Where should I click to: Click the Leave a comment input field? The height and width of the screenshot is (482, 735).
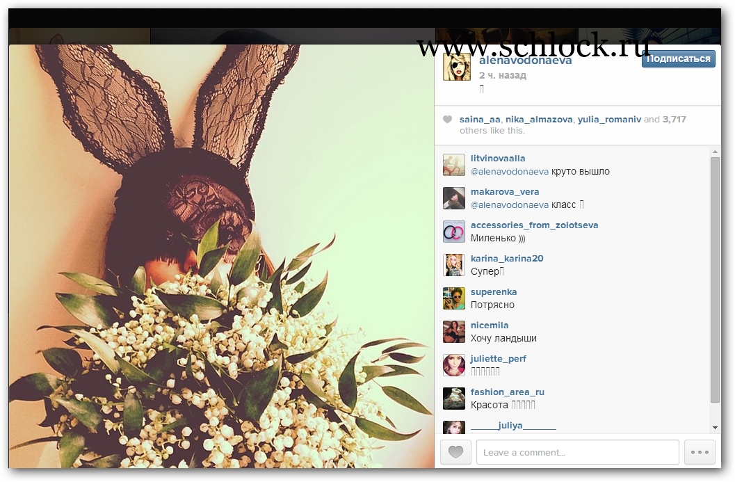tap(577, 452)
